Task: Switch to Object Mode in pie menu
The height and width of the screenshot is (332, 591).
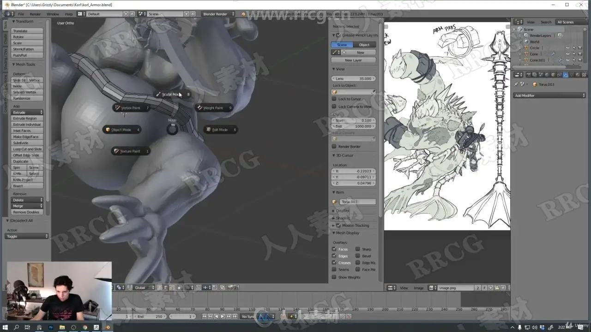Action: (x=122, y=130)
